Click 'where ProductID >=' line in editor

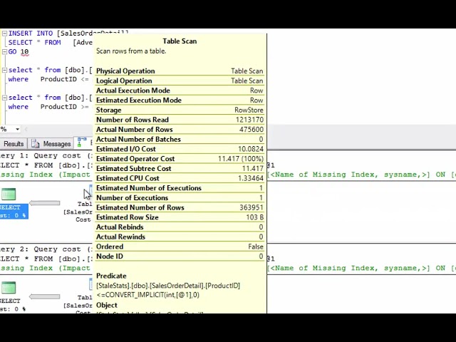coord(48,107)
